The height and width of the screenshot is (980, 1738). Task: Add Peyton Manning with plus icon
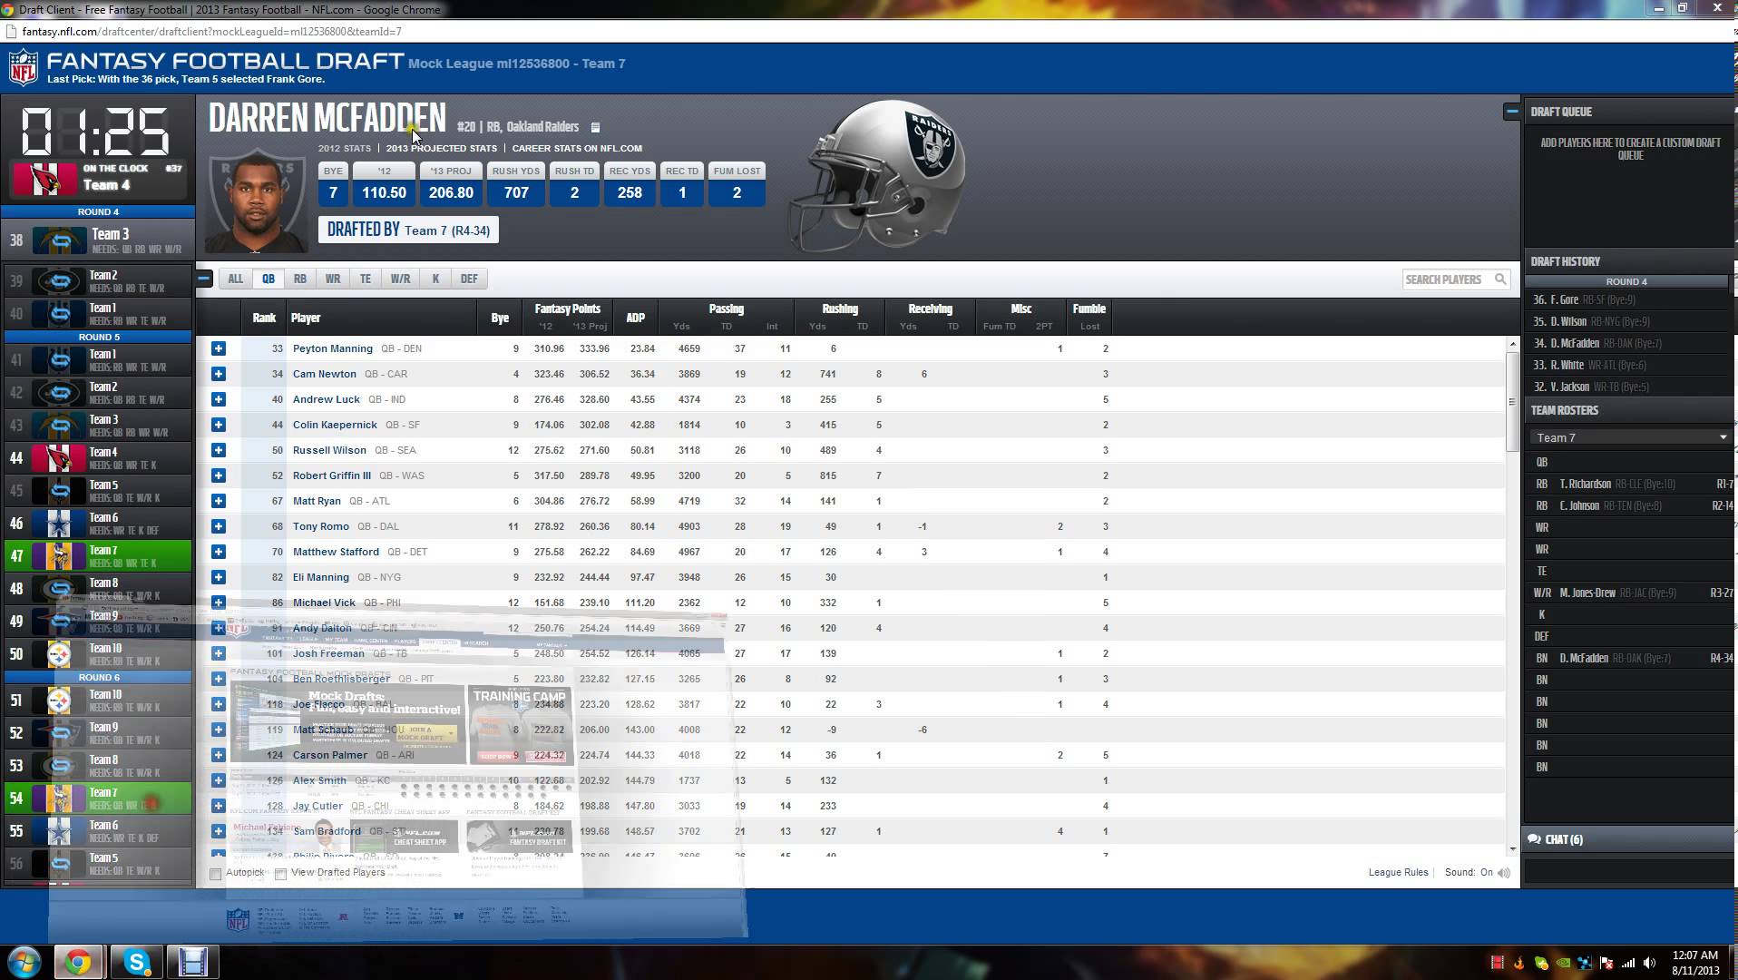219,348
